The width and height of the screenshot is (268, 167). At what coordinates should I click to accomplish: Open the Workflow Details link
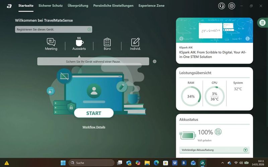94,127
